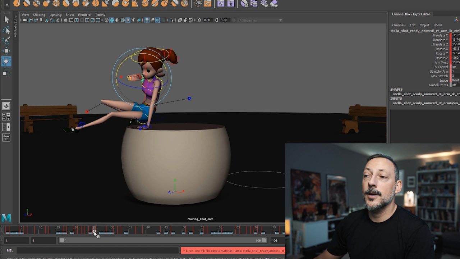Click the Maya logo in the lower left
Screen dimensions: 460x259
point(6,218)
